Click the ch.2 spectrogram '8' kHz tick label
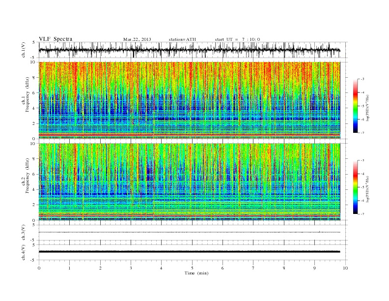 tap(34, 159)
